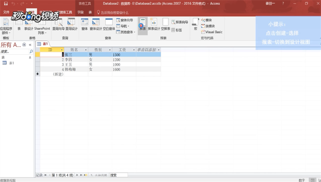The width and height of the screenshot is (321, 182).
Task: Open the 姓名 column filter dropdown
Action: (86, 50)
